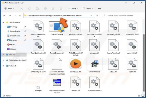The image size is (146, 98).
Task: Select This PC in navigation pane
Action: tap(14, 55)
